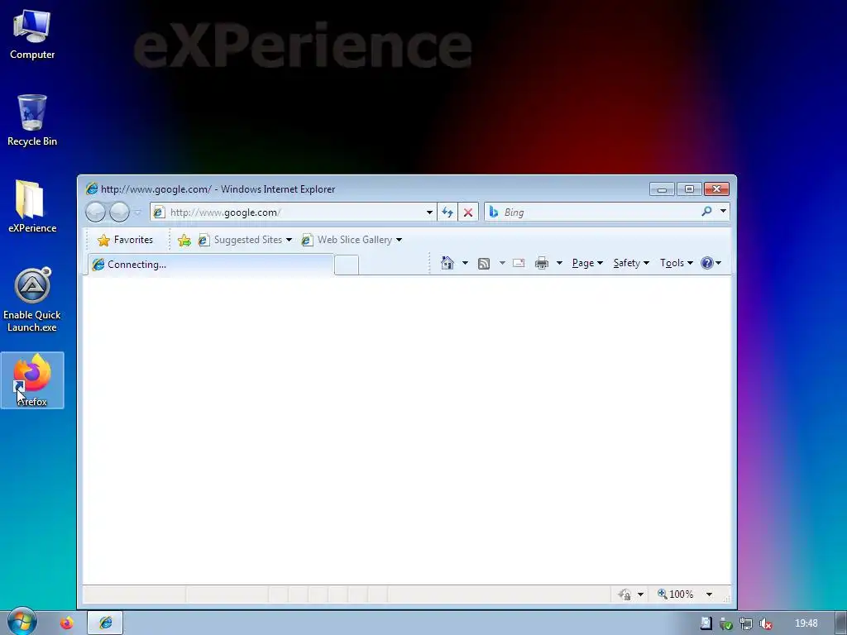Viewport: 847px width, 635px height.
Task: Click the Show Desktop strip on taskbar
Action: (841, 623)
